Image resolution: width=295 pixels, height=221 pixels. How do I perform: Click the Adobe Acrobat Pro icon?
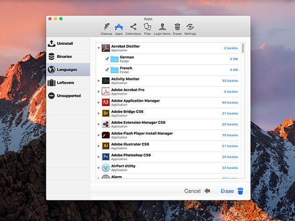106,92
